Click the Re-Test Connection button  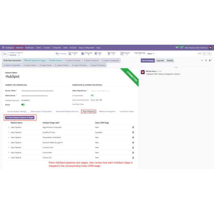(x=12, y=60)
